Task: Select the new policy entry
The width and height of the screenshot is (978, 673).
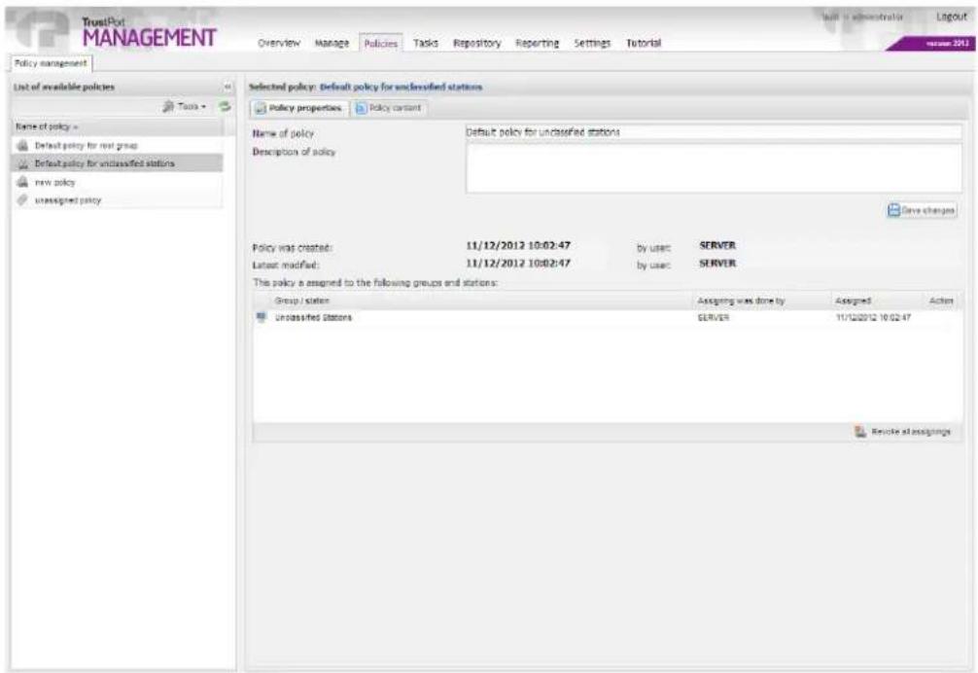Action: coord(118,182)
